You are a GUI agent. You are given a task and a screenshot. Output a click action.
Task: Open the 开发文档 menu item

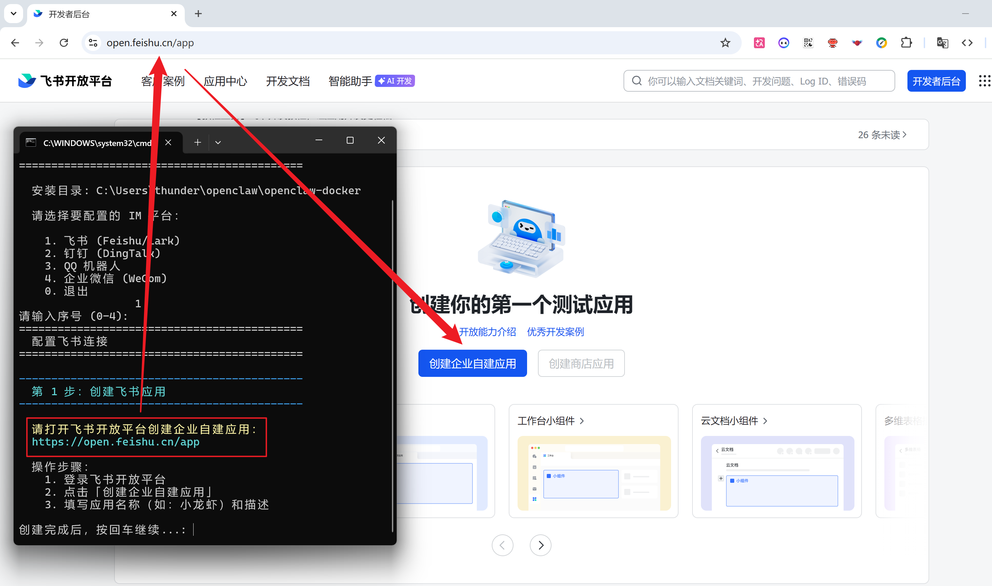(288, 81)
